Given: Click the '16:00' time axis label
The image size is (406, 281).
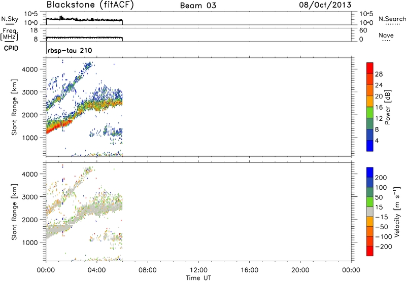Looking at the screenshot, I should pyautogui.click(x=249, y=270).
